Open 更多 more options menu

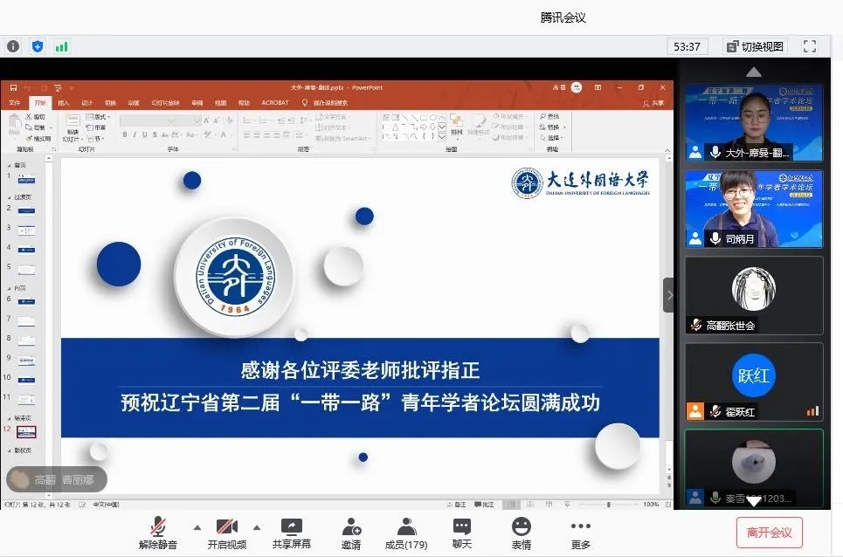pos(580,532)
